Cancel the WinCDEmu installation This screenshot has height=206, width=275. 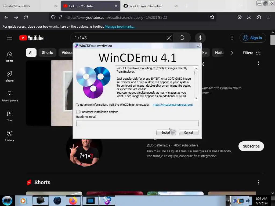[188, 133]
